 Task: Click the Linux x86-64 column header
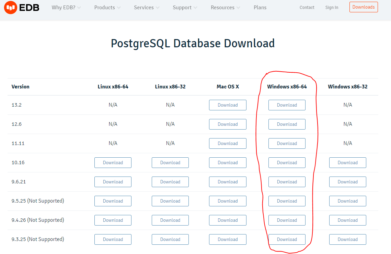pyautogui.click(x=113, y=87)
